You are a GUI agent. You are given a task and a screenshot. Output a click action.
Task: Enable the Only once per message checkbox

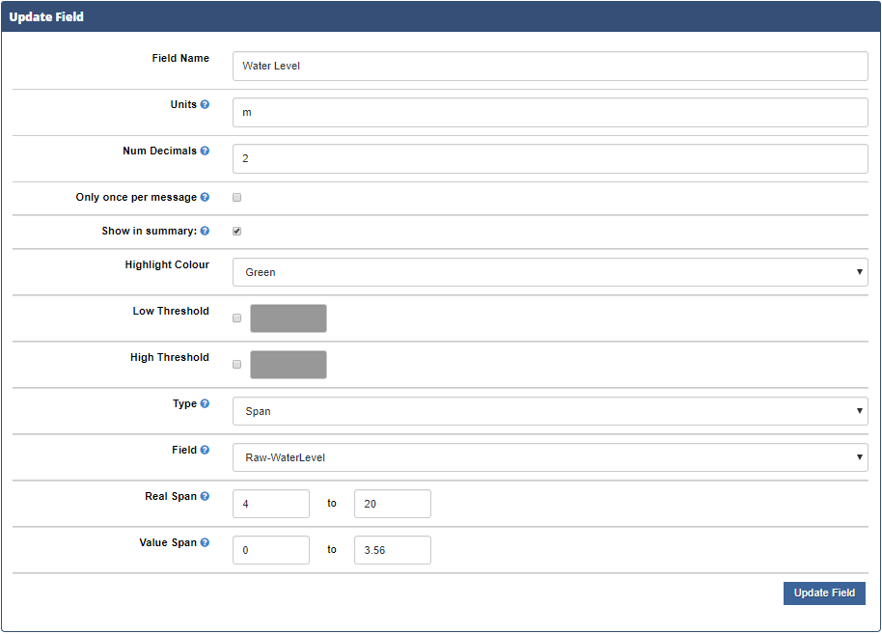pyautogui.click(x=236, y=198)
